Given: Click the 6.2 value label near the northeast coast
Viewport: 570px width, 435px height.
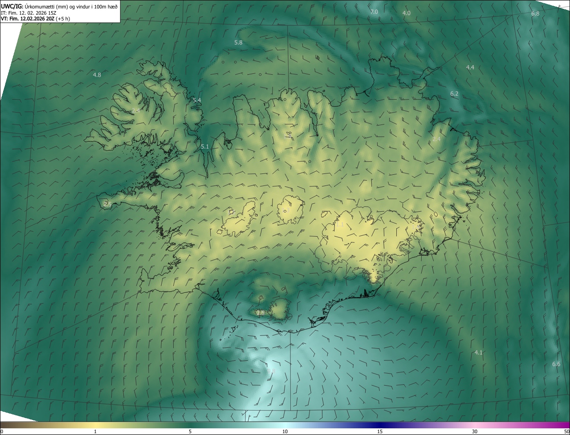Looking at the screenshot, I should click(x=454, y=94).
